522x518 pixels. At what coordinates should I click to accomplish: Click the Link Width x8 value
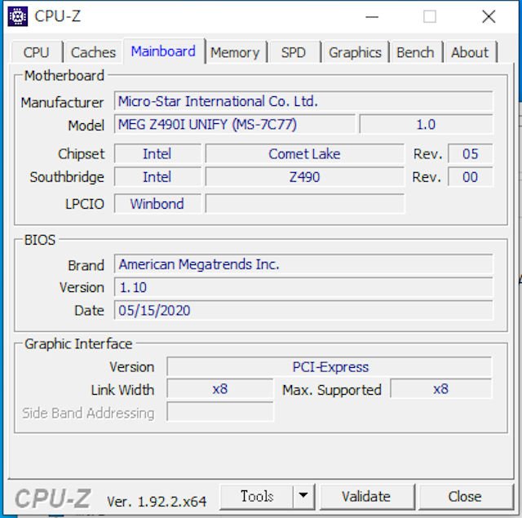click(x=220, y=388)
